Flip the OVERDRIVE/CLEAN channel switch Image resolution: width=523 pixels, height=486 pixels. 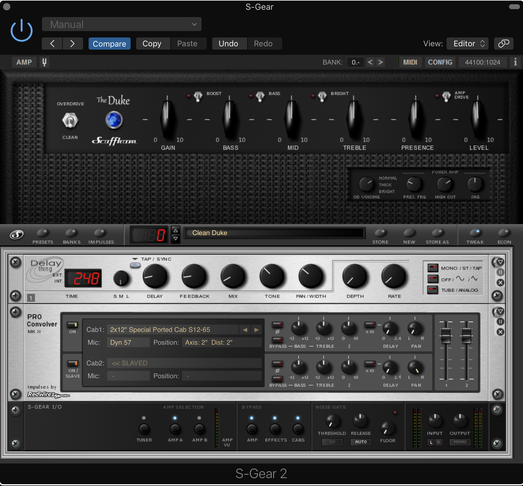70,121
